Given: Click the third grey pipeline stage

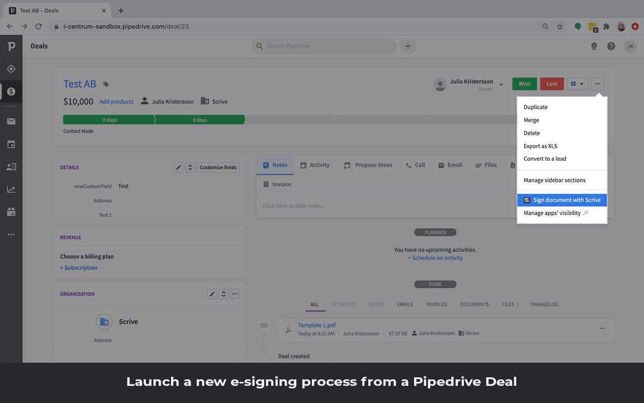Looking at the screenshot, I should pos(290,120).
